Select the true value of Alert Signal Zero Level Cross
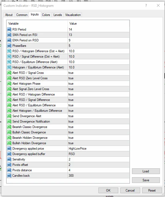 click(x=71, y=89)
